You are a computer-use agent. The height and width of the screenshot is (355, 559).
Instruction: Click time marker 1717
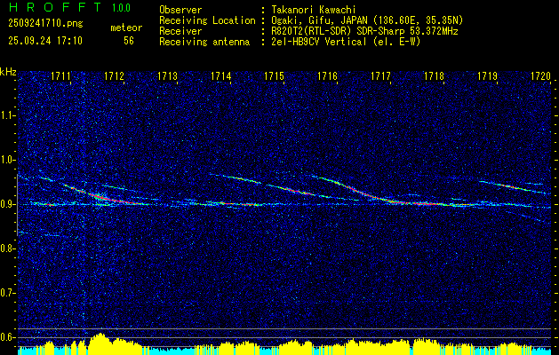[380, 75]
